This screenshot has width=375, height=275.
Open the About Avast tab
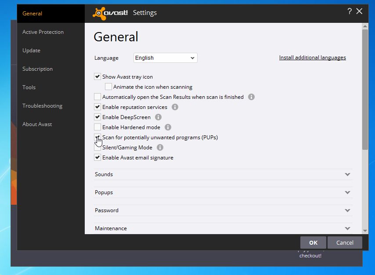point(50,124)
